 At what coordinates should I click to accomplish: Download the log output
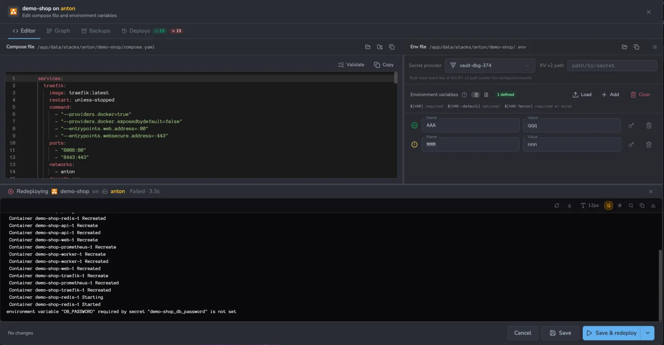point(653,205)
